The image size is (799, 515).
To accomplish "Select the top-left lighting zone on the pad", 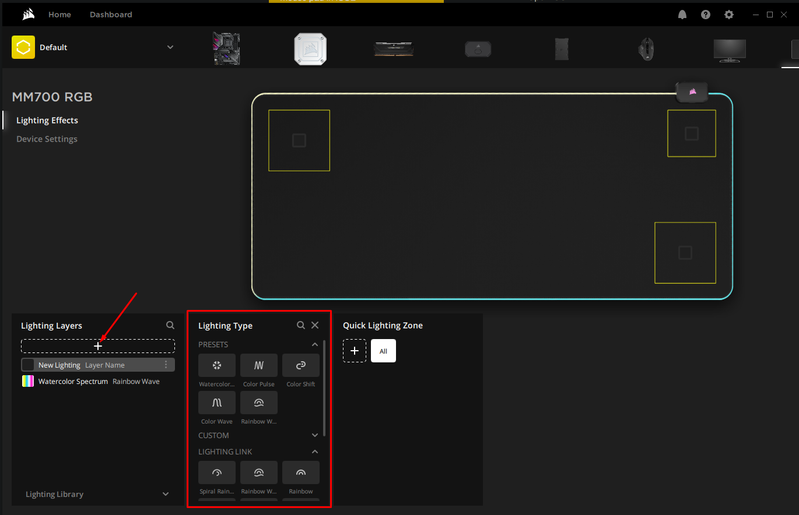I will click(x=299, y=140).
